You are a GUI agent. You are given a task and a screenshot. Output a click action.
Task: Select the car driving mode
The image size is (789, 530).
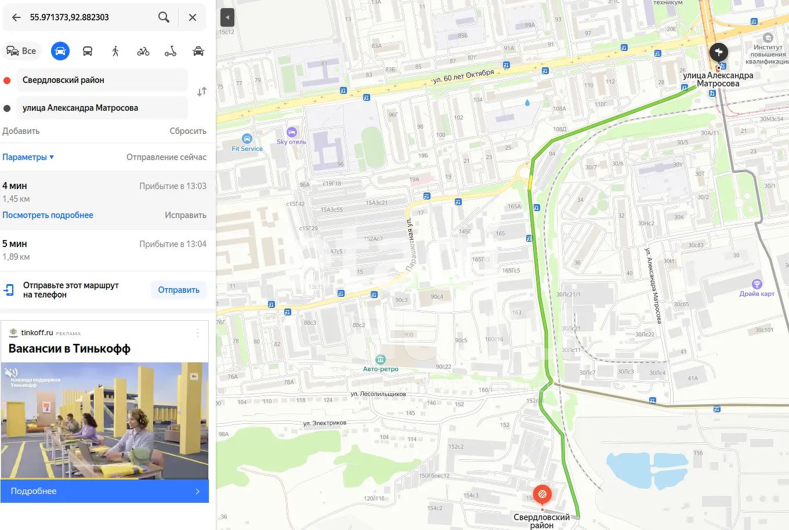(60, 51)
